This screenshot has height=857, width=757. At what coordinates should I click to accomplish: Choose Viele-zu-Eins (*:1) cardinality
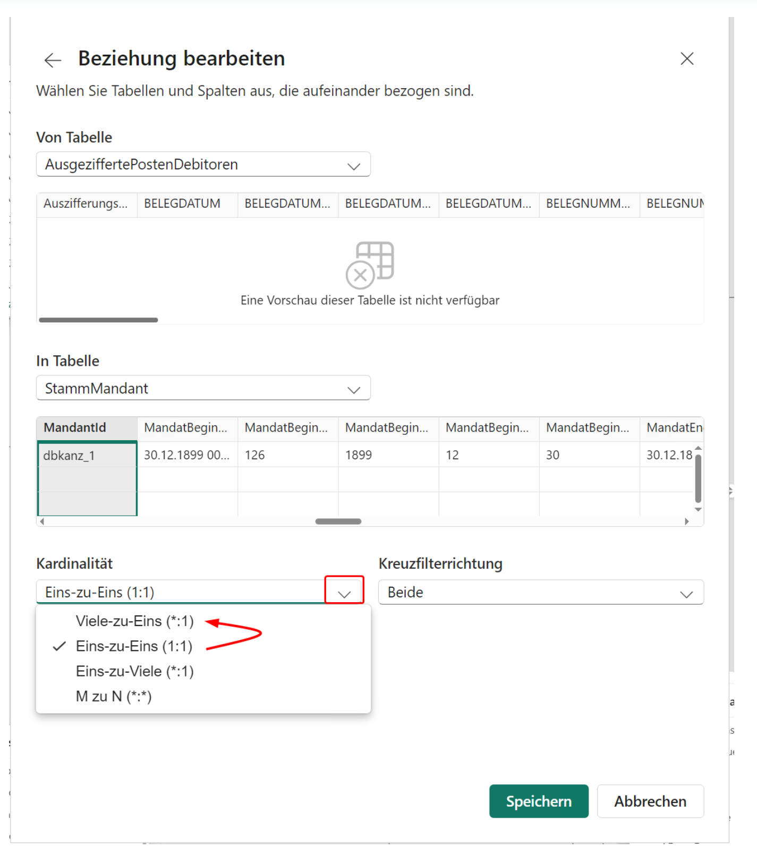[x=203, y=621]
